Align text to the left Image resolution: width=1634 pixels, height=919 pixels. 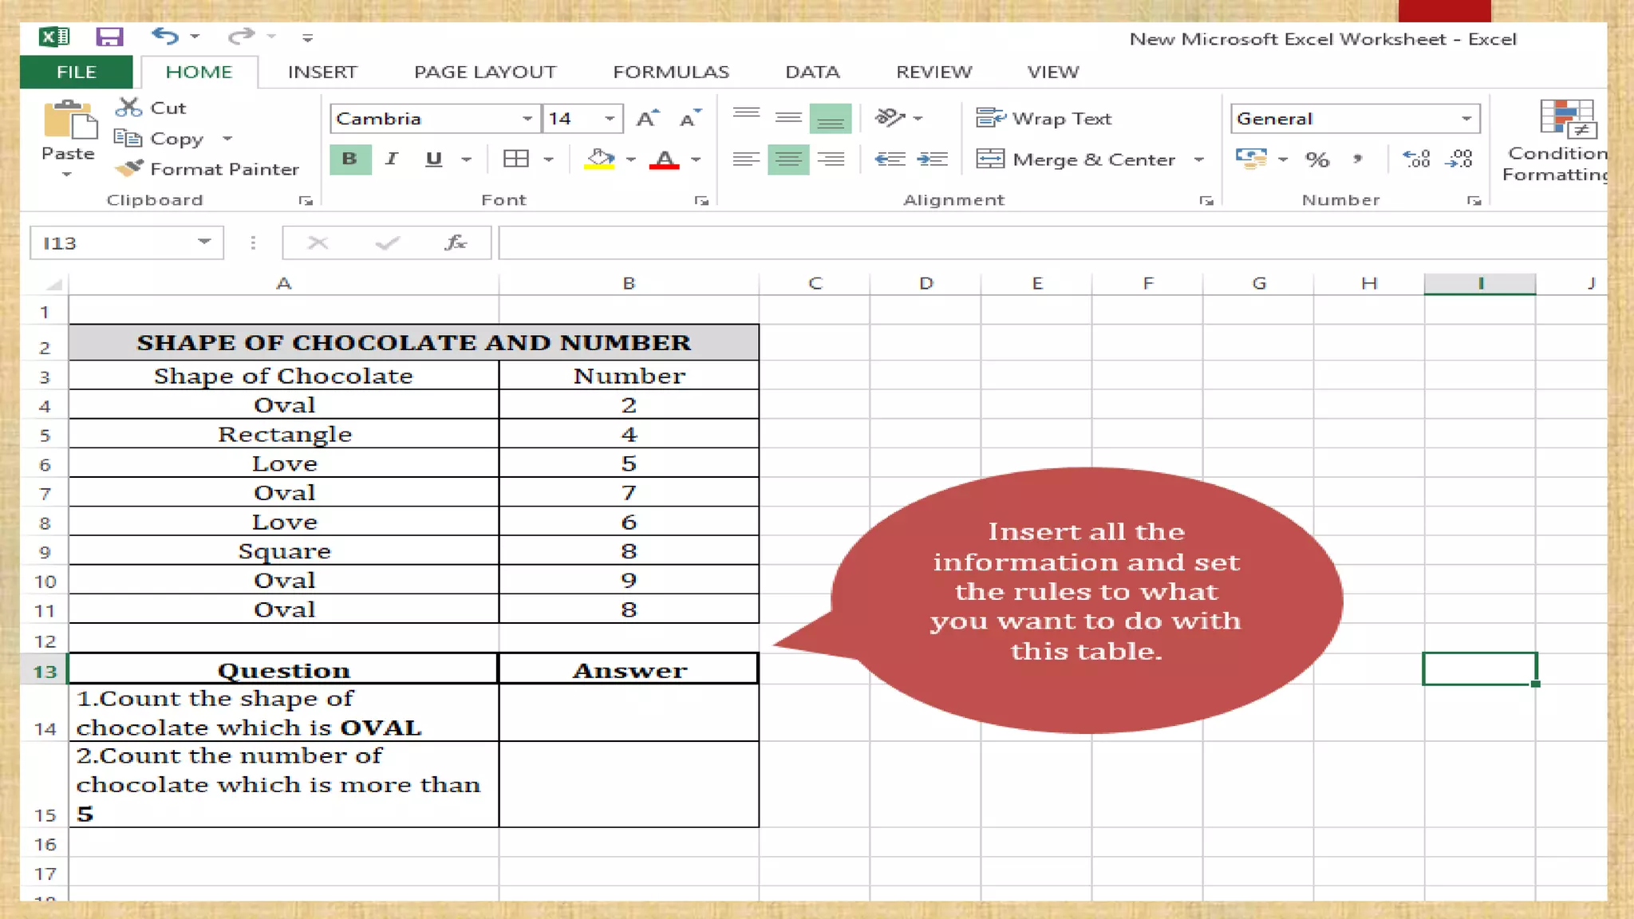(746, 159)
